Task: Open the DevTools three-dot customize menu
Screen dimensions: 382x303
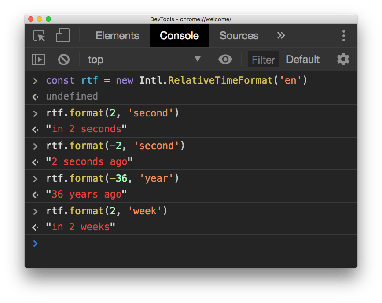Action: (x=343, y=36)
